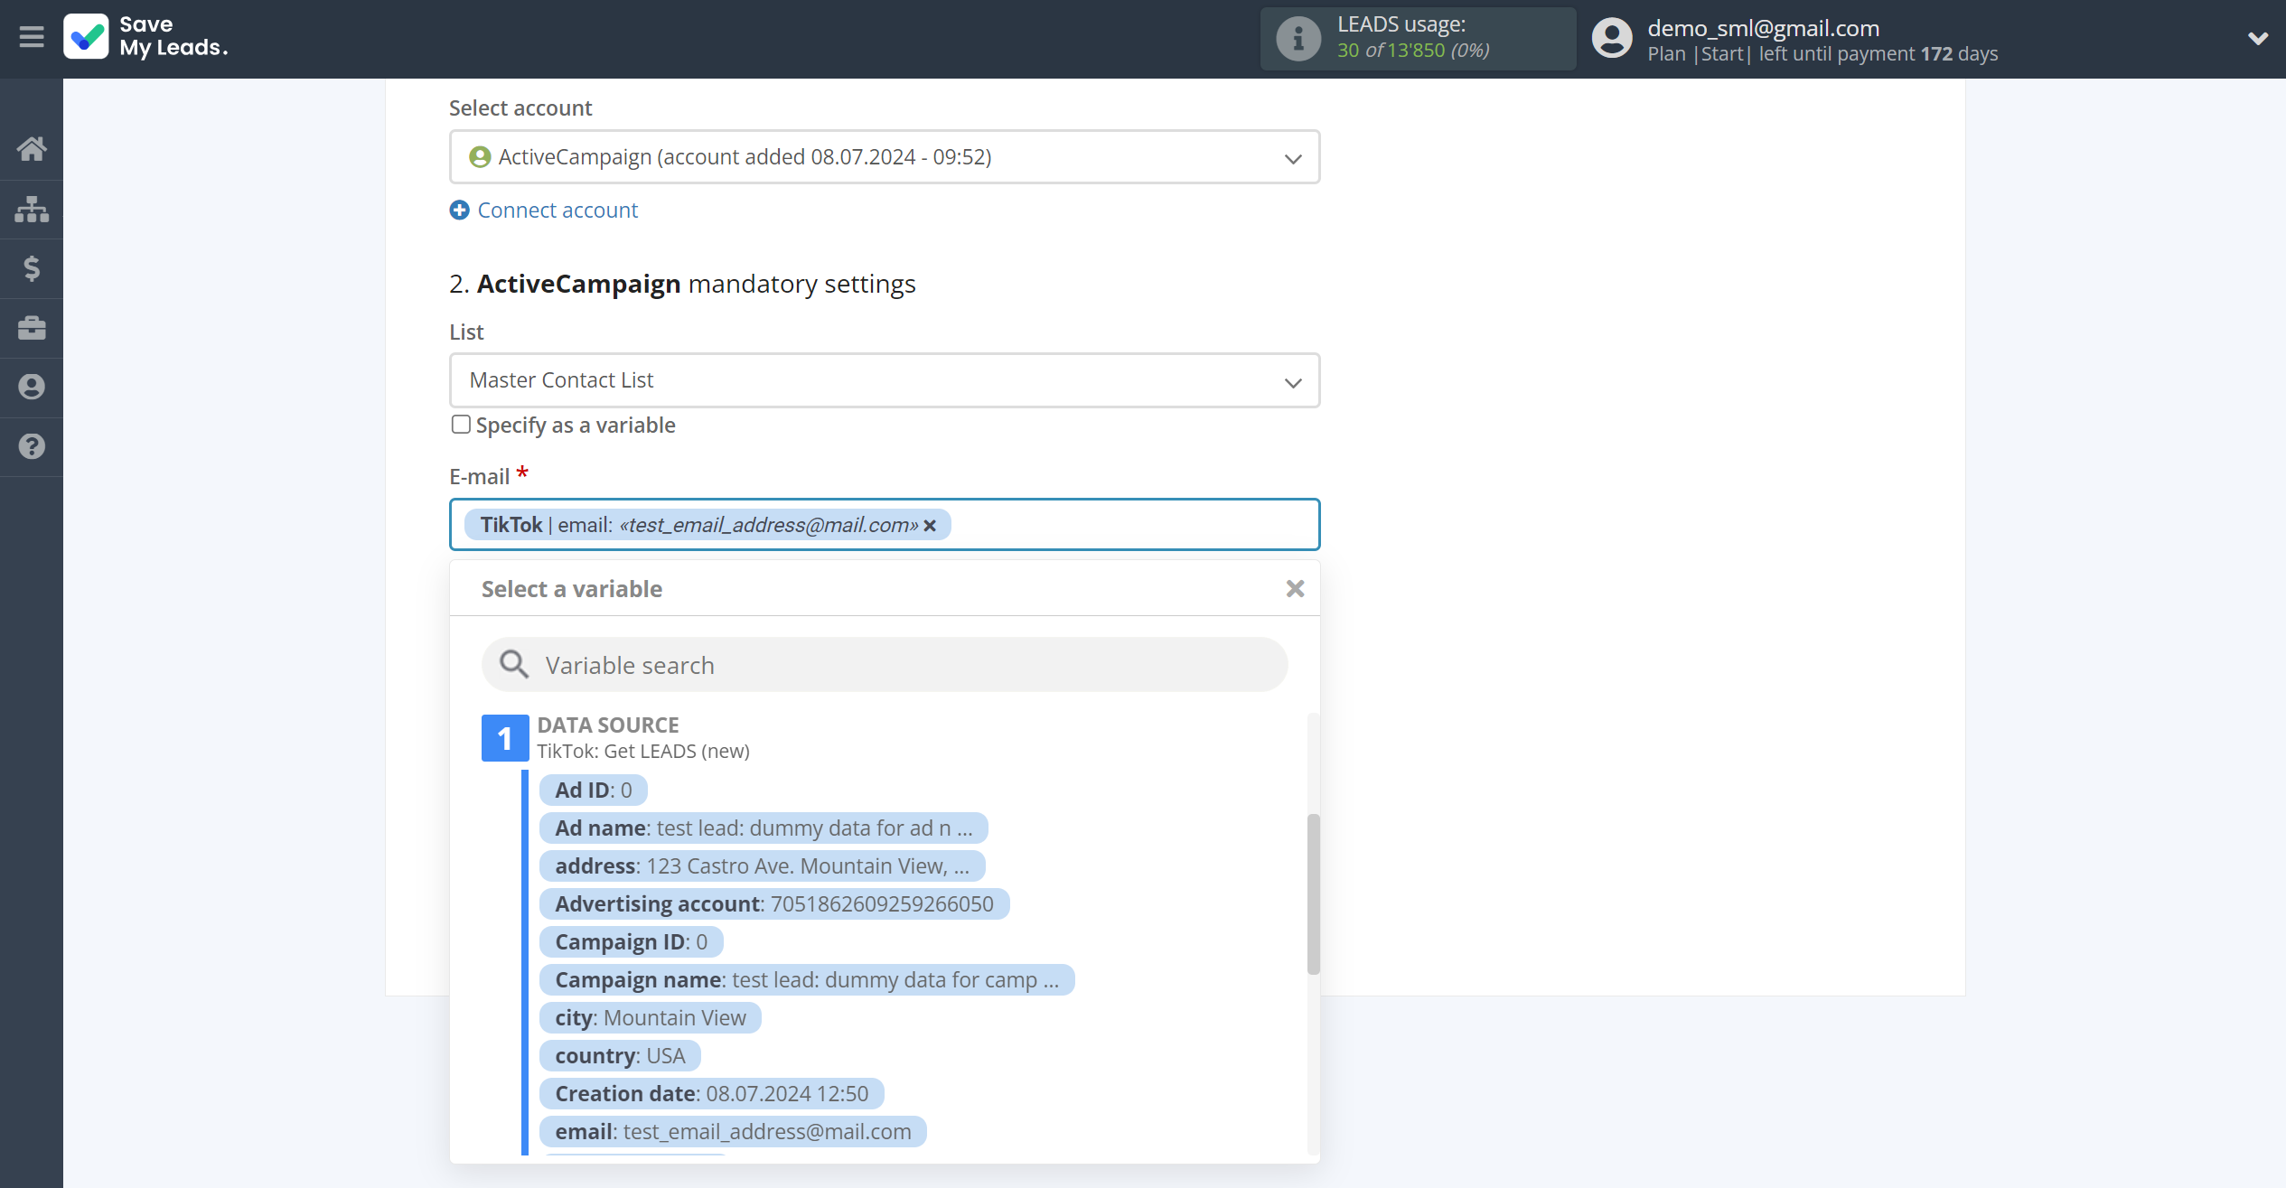Select the Ad name variable
This screenshot has width=2286, height=1188.
[x=764, y=828]
